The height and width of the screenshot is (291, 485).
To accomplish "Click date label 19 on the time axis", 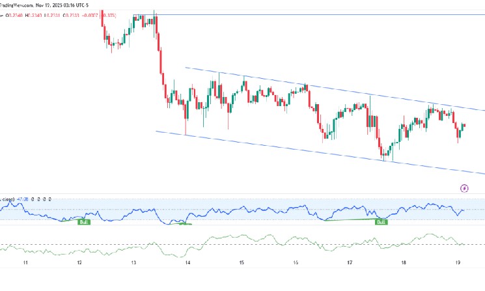I will tap(457, 264).
